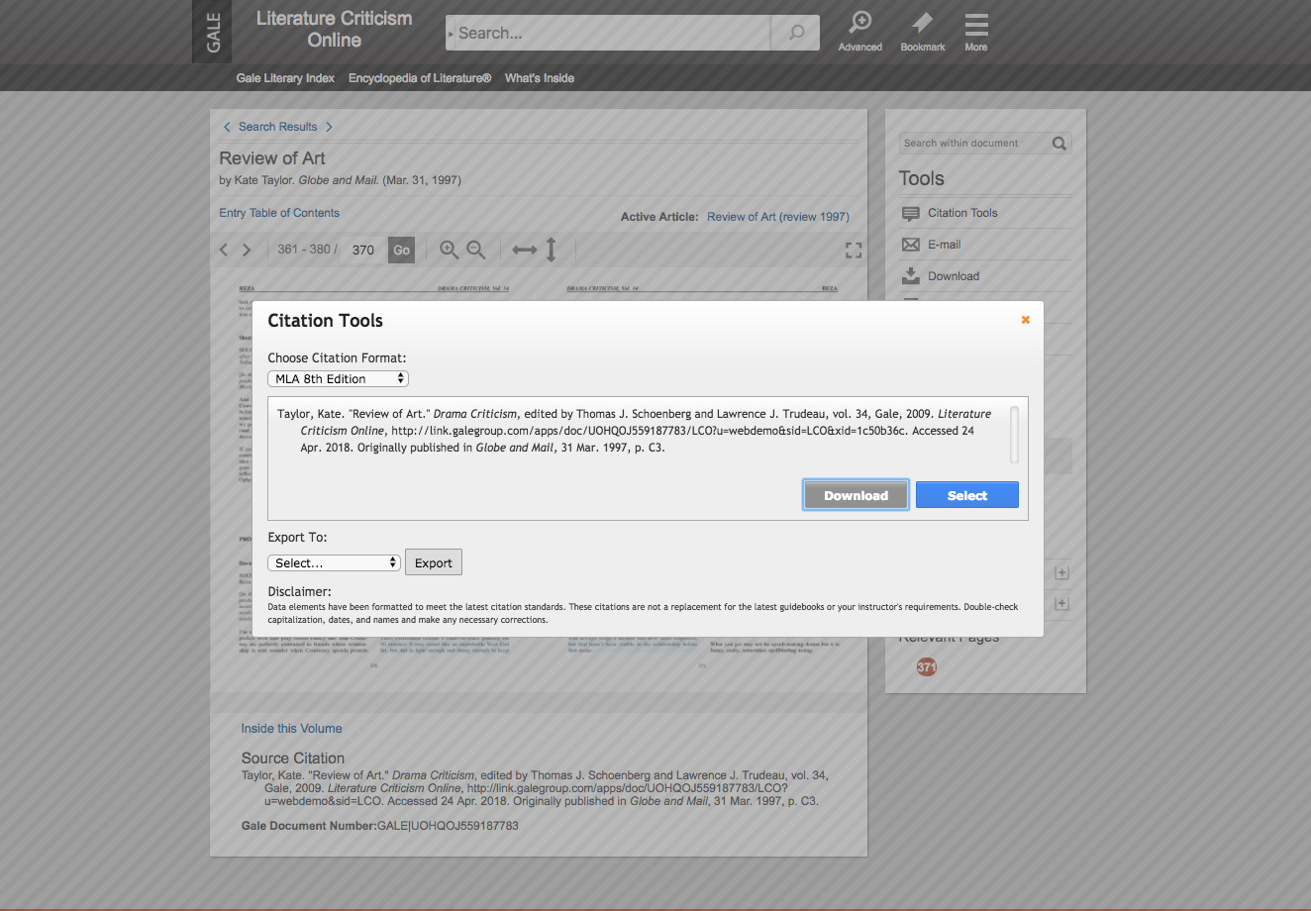Viewport: 1311px width, 911px height.
Task: Click relevant page 371 badge
Action: click(x=927, y=667)
